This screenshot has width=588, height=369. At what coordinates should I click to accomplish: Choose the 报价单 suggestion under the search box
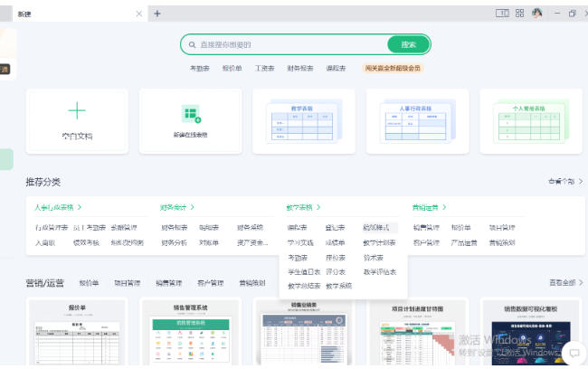tap(232, 68)
